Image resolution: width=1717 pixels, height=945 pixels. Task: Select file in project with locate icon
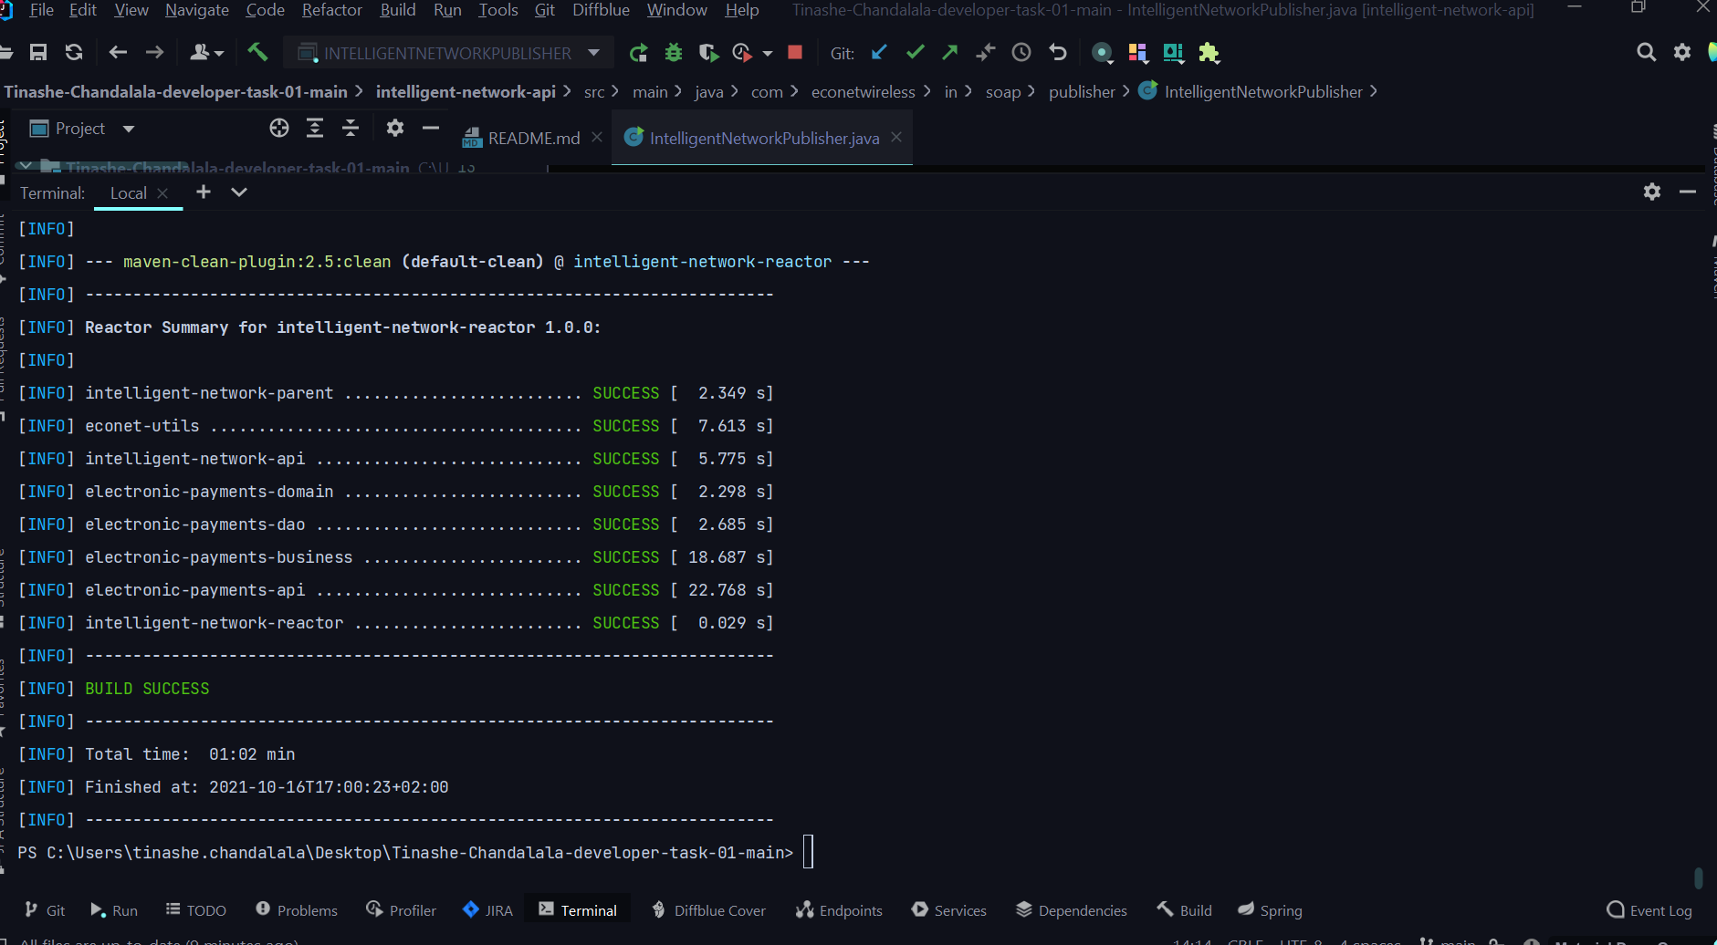[x=279, y=128]
